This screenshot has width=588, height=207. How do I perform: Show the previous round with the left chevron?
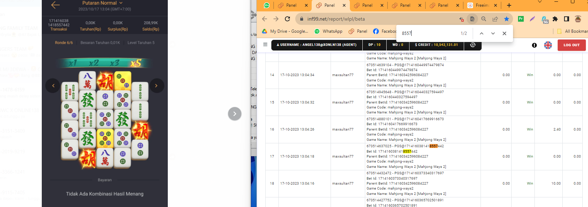[x=53, y=86]
